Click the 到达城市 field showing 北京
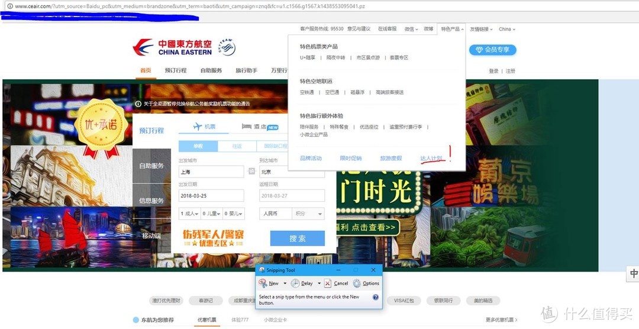The image size is (639, 329). pos(292,172)
